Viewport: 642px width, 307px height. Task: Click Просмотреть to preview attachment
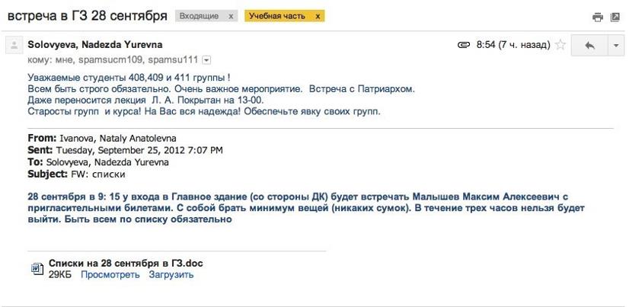[x=110, y=275]
